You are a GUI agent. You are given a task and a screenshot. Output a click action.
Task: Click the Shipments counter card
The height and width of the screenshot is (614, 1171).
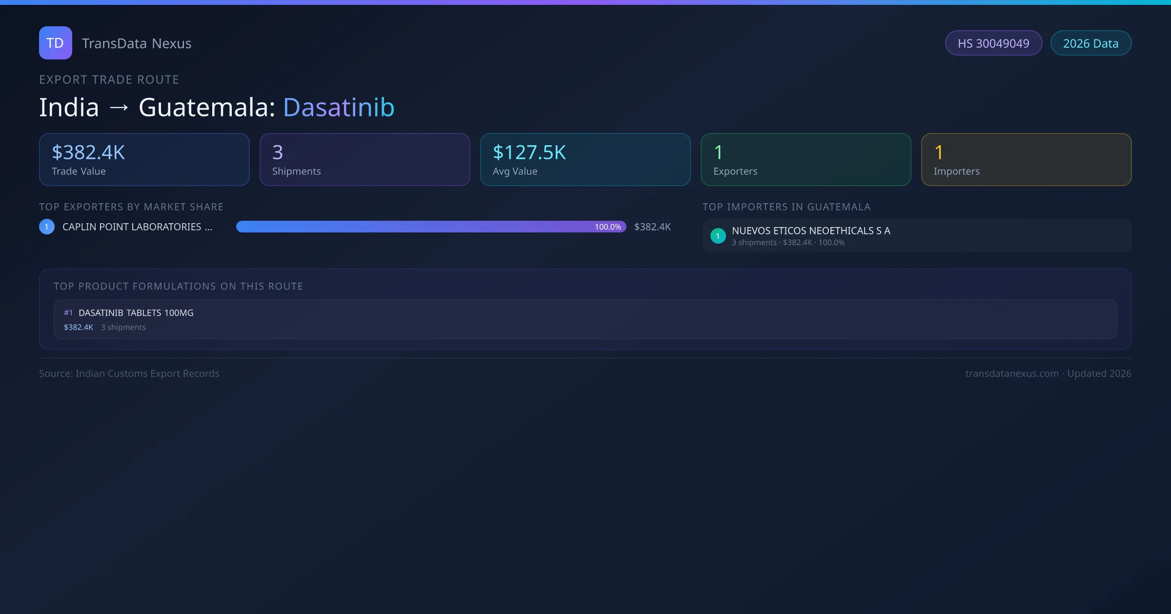(364, 159)
